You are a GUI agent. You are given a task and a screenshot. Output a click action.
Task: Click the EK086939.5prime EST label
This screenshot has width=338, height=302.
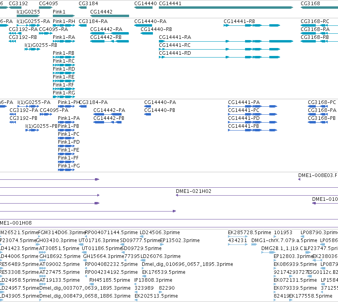point(295,264)
